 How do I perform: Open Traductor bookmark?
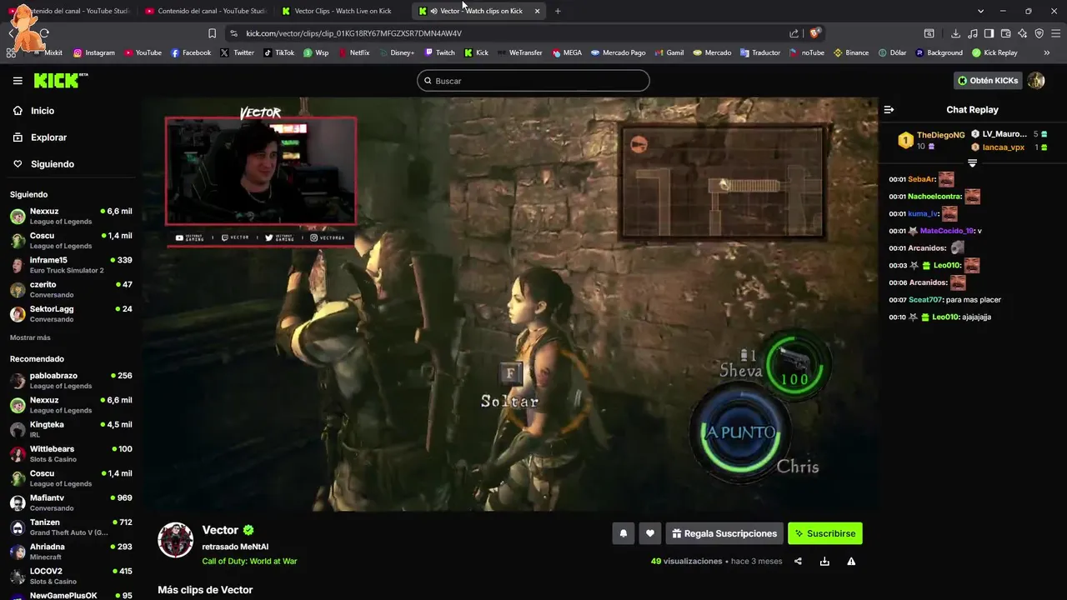(759, 52)
